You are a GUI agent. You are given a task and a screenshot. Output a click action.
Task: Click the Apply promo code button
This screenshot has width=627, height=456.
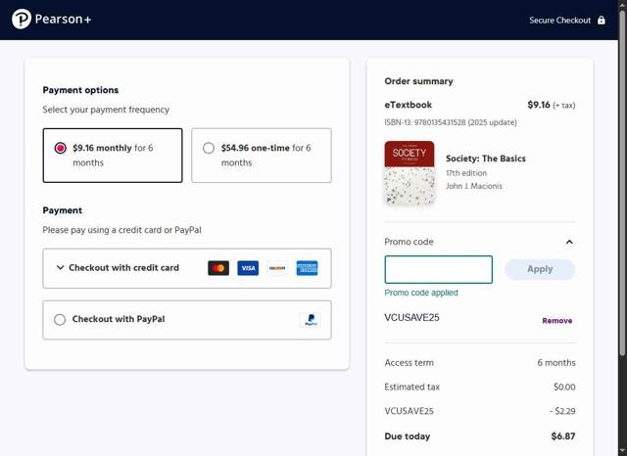tap(540, 269)
